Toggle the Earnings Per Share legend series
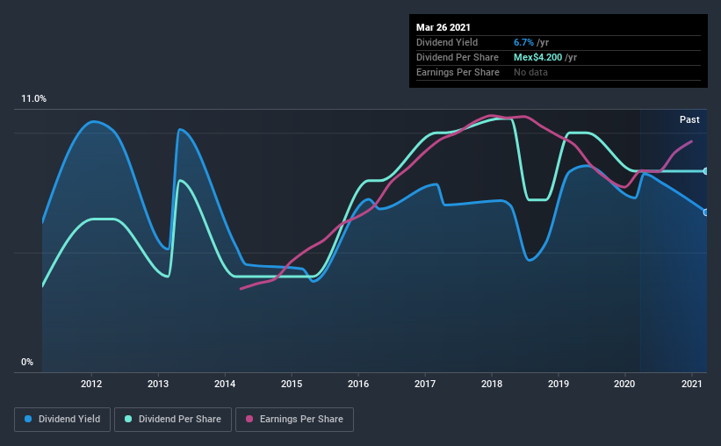 coord(294,420)
